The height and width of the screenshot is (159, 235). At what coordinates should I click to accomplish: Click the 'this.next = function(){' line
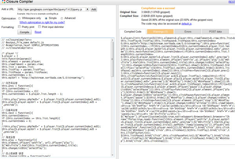pyautogui.click(x=17, y=113)
